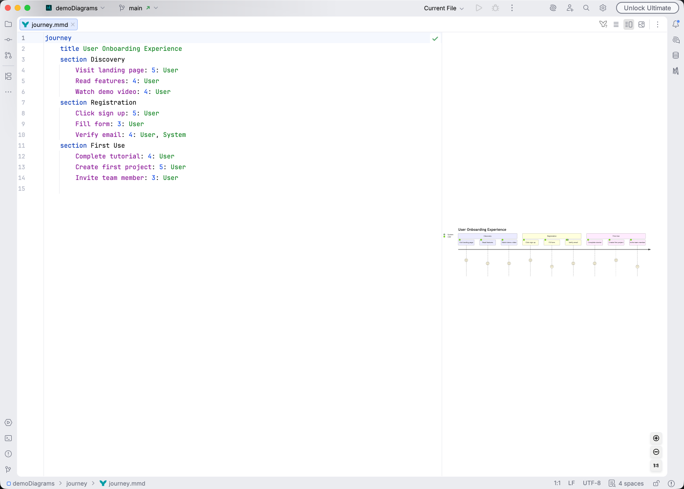The width and height of the screenshot is (684, 489).
Task: Open the Current File run configuration dropdown
Action: tap(443, 8)
